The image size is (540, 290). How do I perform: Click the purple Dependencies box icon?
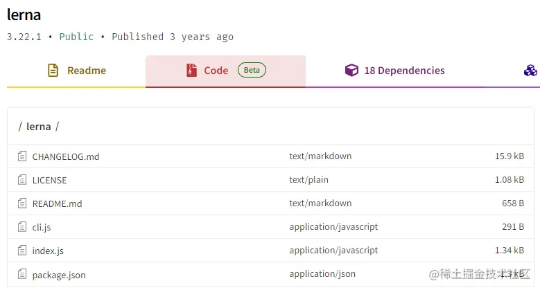(351, 70)
